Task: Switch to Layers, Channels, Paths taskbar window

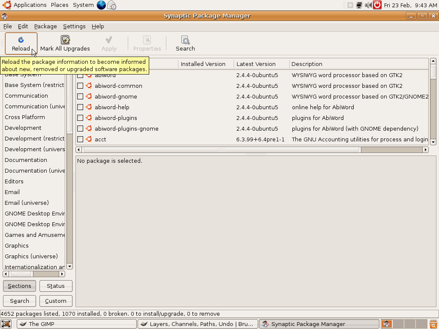Action: pyautogui.click(x=198, y=324)
